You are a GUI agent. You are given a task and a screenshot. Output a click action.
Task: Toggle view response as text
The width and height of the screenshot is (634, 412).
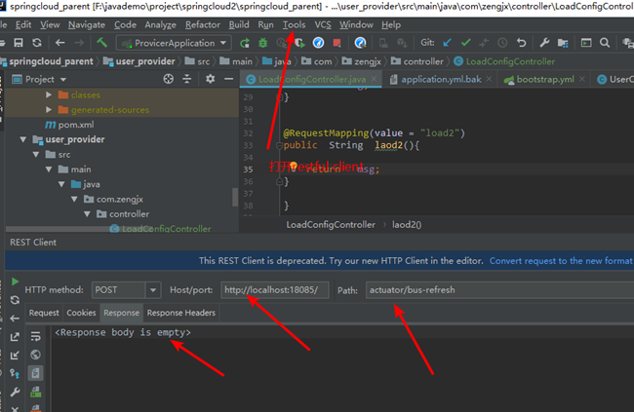pos(35,373)
